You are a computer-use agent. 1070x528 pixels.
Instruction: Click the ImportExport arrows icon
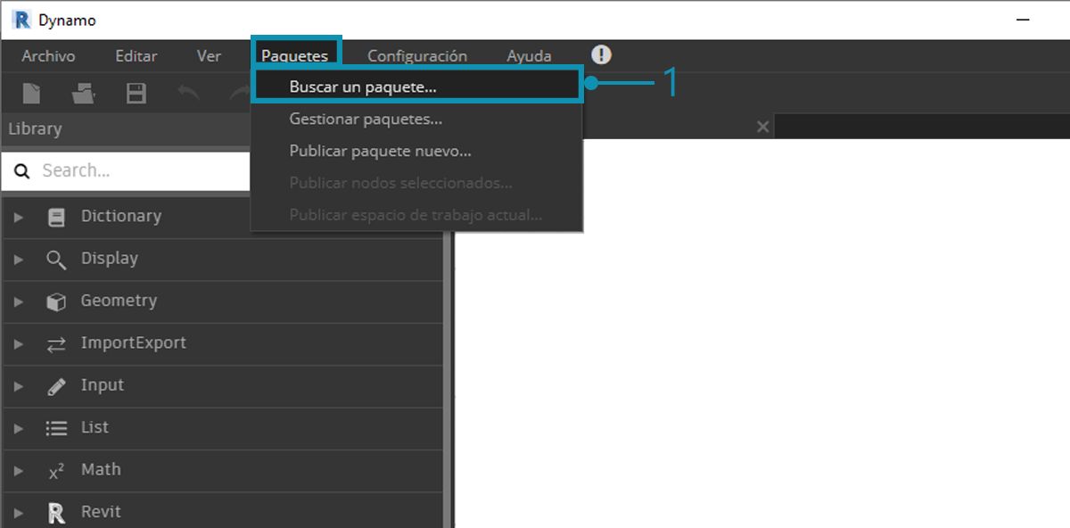point(56,344)
